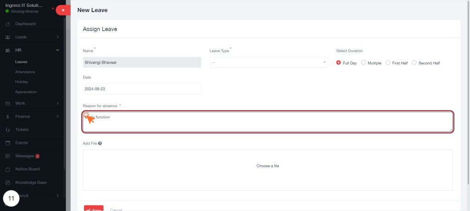Image resolution: width=470 pixels, height=211 pixels.
Task: Click the Shivangi Bhavsar user status
Action: pyautogui.click(x=22, y=11)
